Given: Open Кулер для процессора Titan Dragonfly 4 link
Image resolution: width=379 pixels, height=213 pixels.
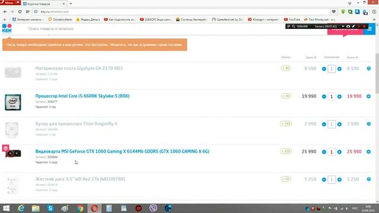Looking at the screenshot, I should click(76, 124).
